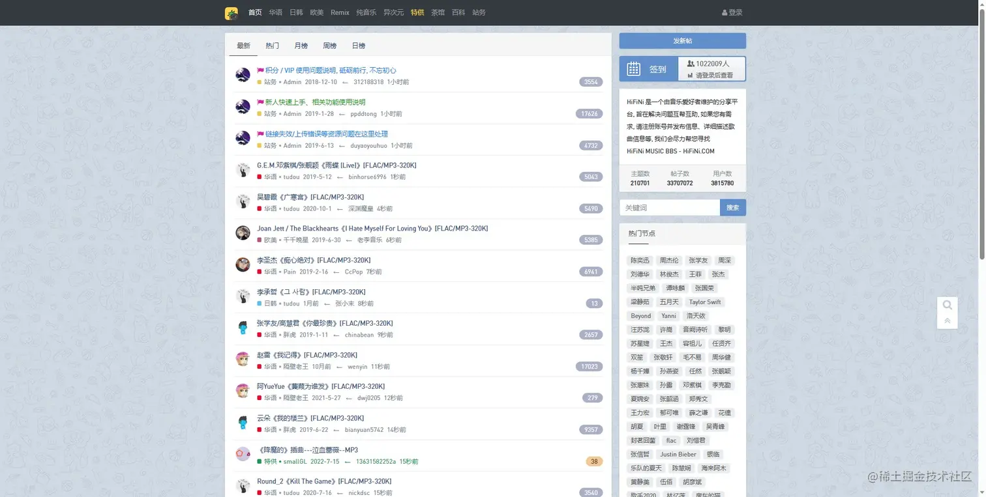Click avatar beside 吴碧霞 广寒宫 post
The image size is (986, 497).
243,201
